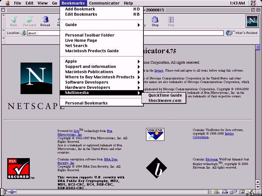
Task: Open Newsgroups from component bar
Action: coord(233,192)
